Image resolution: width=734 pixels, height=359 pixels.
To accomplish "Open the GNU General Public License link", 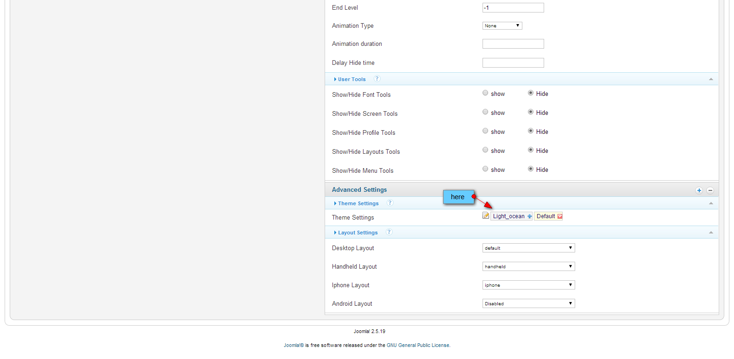I will (x=418, y=346).
